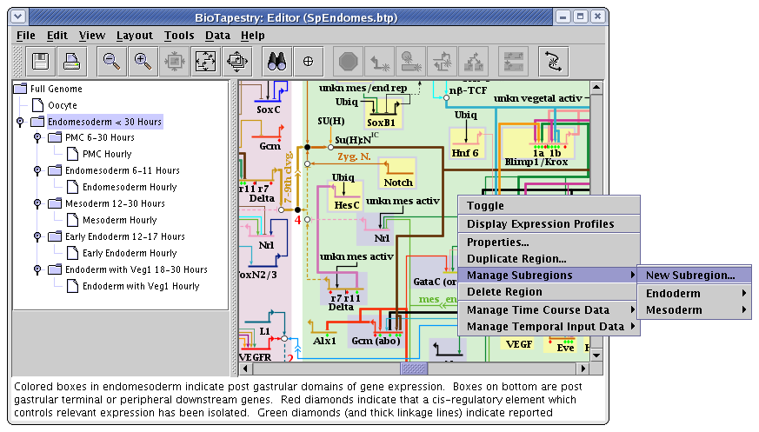The width and height of the screenshot is (759, 432).
Task: Click Properties... in the context menu
Action: (x=497, y=243)
